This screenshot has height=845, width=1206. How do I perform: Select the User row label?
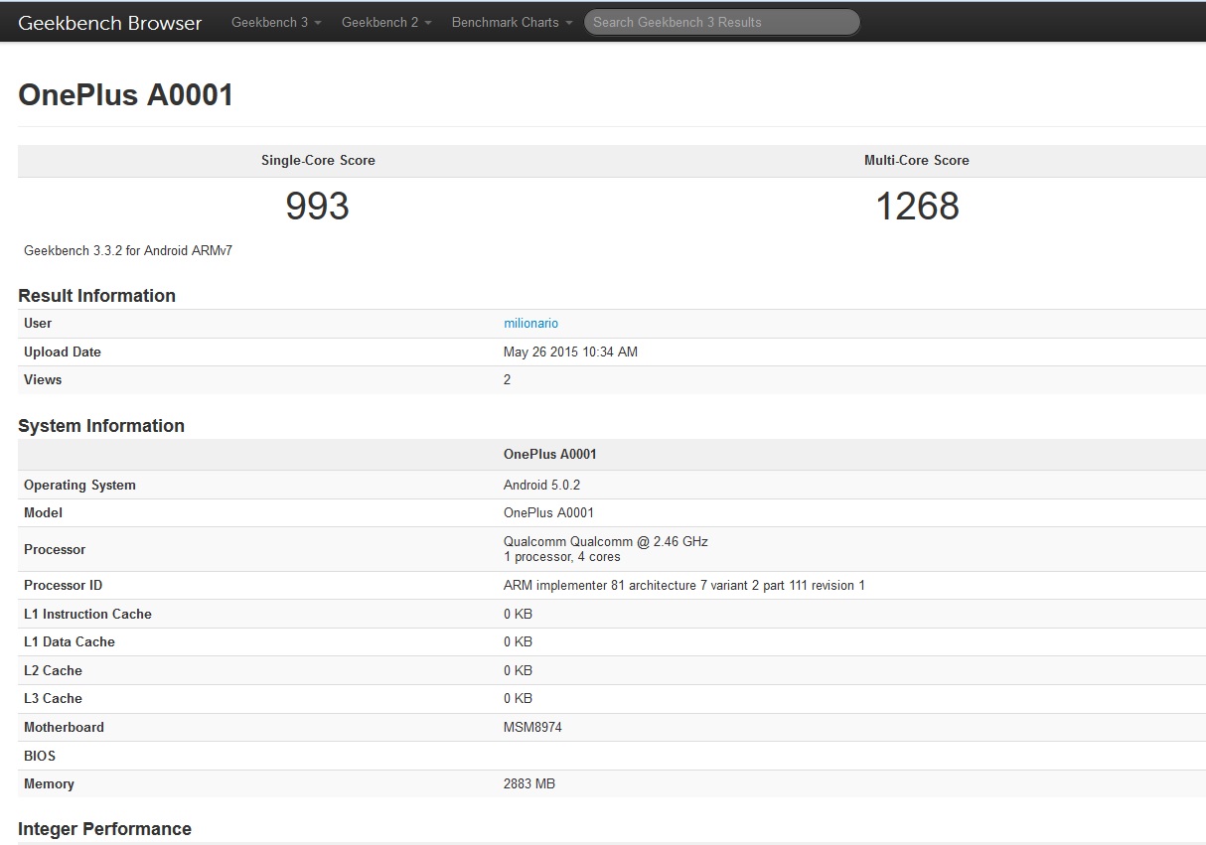click(38, 324)
